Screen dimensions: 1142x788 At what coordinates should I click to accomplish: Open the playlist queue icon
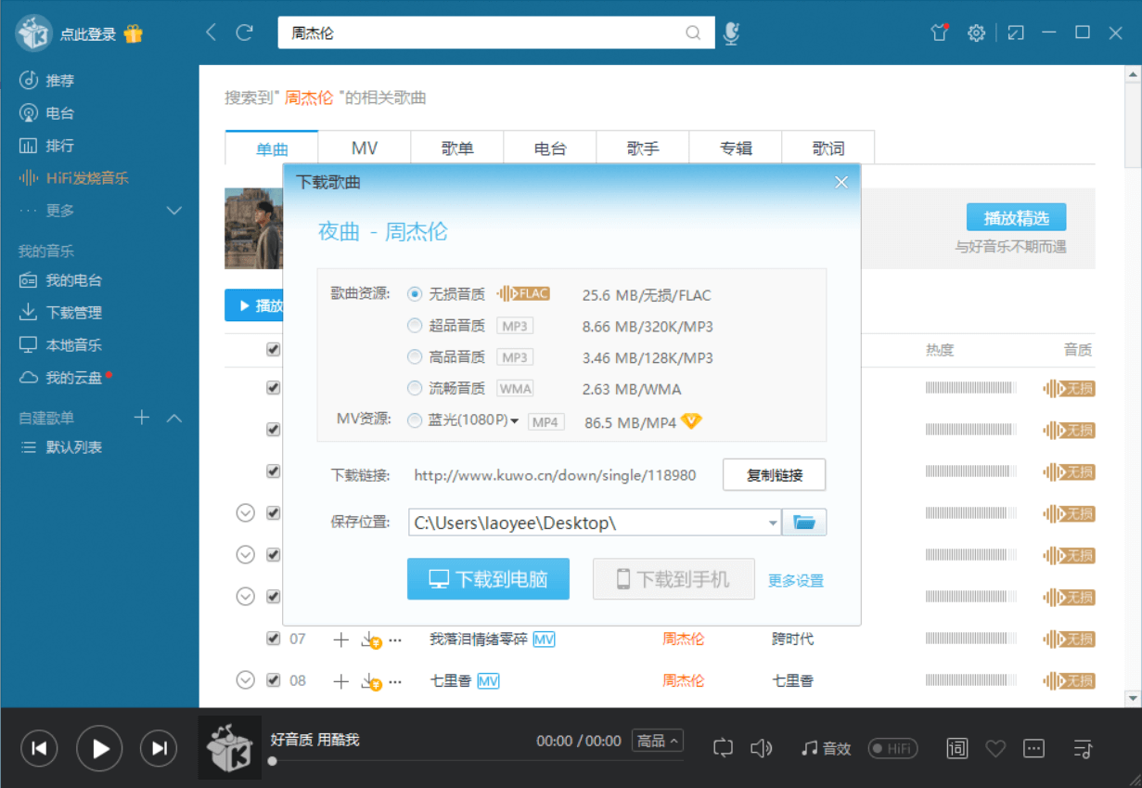pyautogui.click(x=1083, y=748)
